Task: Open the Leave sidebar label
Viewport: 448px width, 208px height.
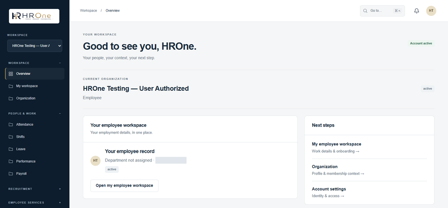Action: [x=21, y=149]
